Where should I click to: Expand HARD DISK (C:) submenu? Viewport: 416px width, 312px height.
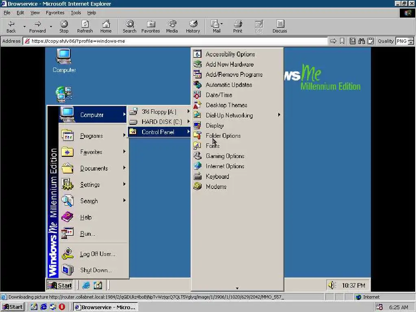pyautogui.click(x=159, y=122)
